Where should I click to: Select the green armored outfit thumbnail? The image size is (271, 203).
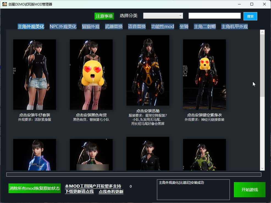(x=204, y=155)
